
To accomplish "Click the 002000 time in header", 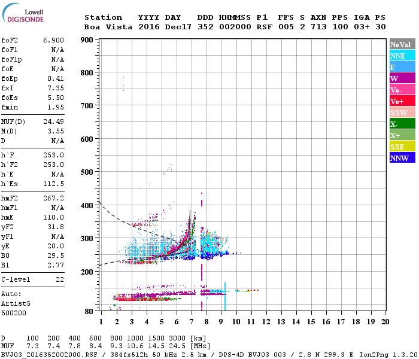I will click(235, 27).
